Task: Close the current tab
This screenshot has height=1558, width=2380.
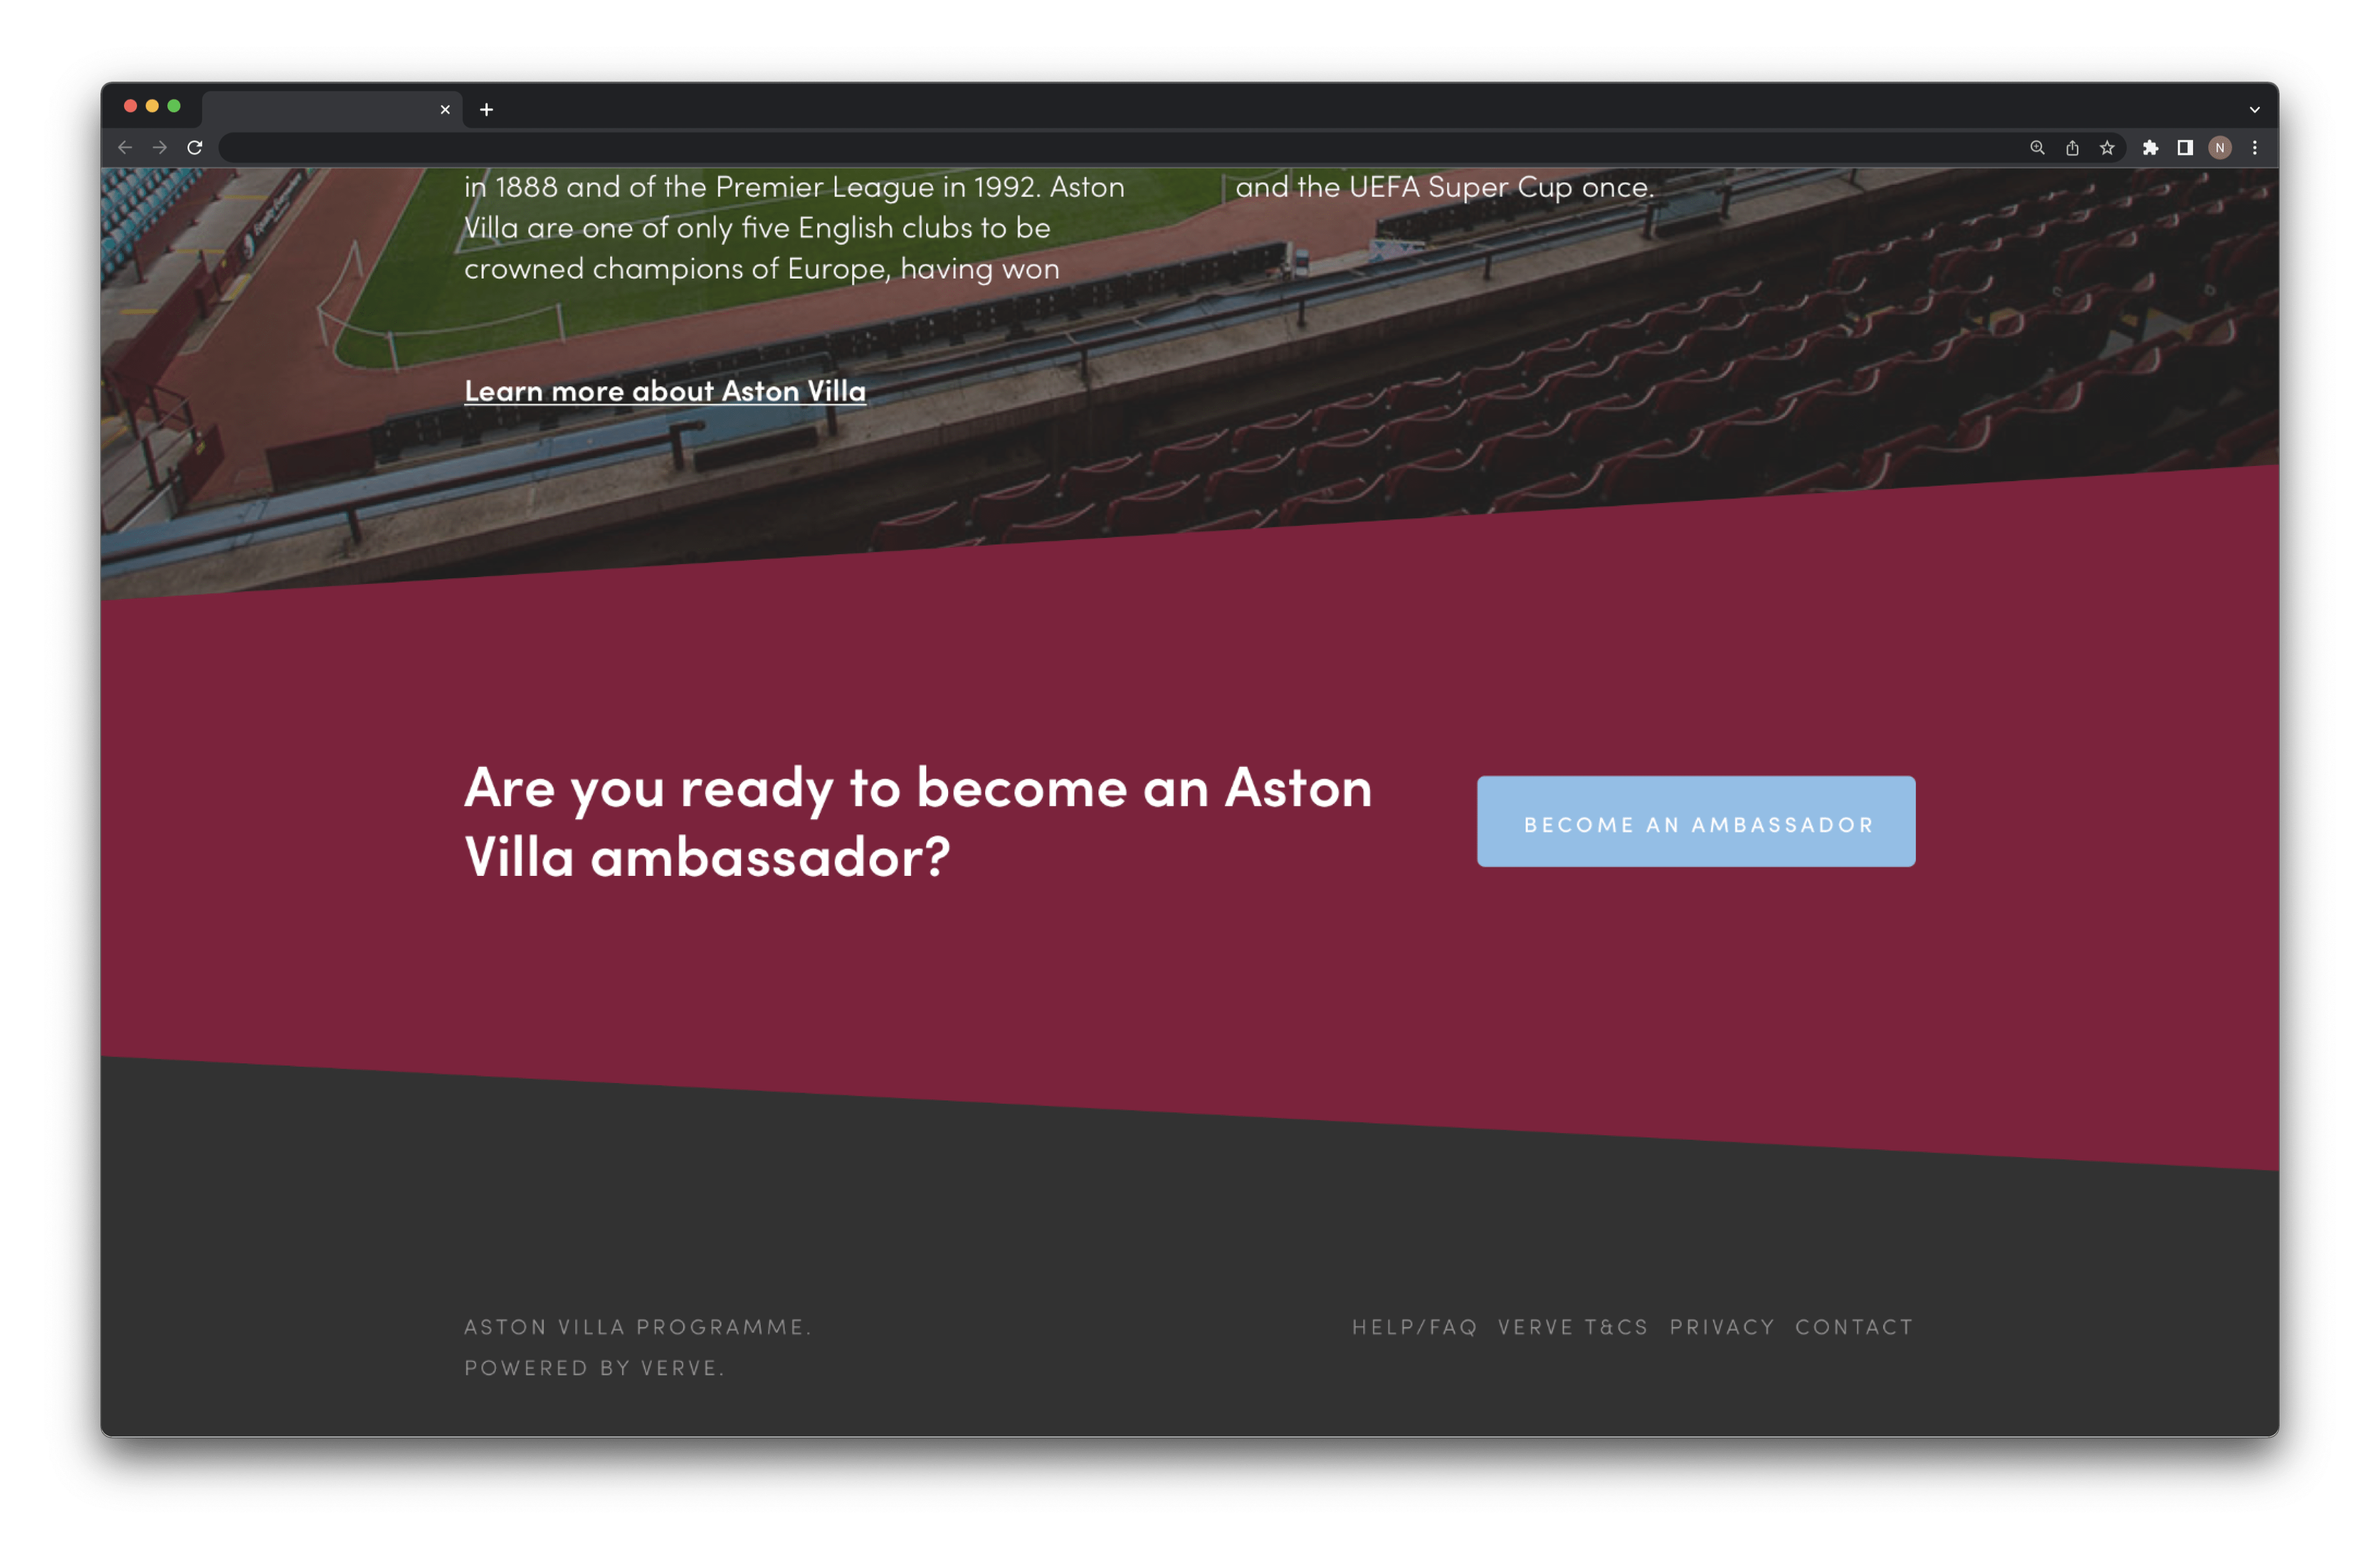Action: point(445,110)
